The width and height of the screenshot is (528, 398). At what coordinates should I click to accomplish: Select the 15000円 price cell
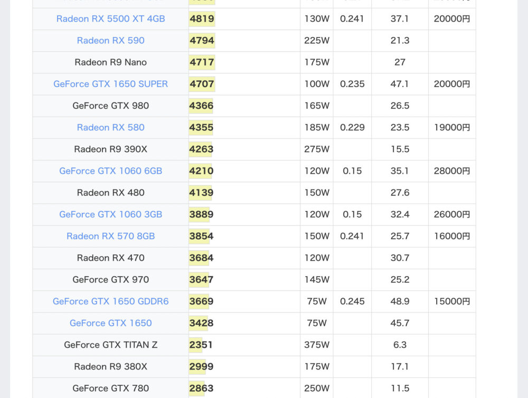point(452,301)
